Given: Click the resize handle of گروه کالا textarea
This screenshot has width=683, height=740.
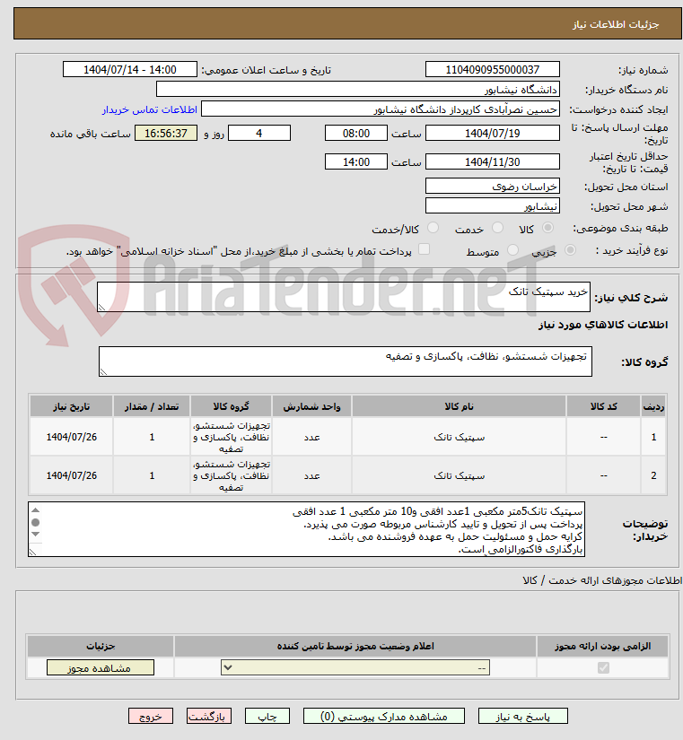Looking at the screenshot, I should point(103,372).
